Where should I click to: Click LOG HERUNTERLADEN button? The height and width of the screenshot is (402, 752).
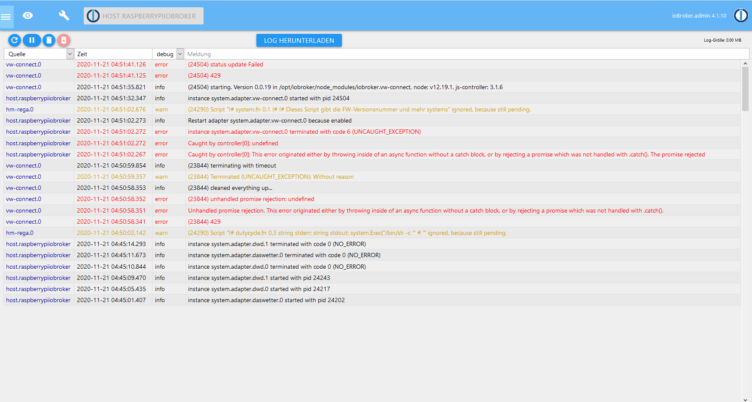[299, 40]
